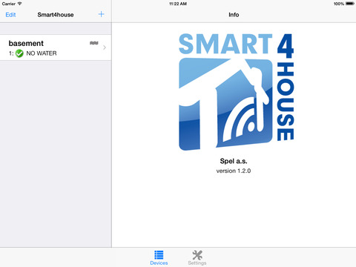The width and height of the screenshot is (356, 267).
Task: Click the Info header title
Action: [x=234, y=15]
